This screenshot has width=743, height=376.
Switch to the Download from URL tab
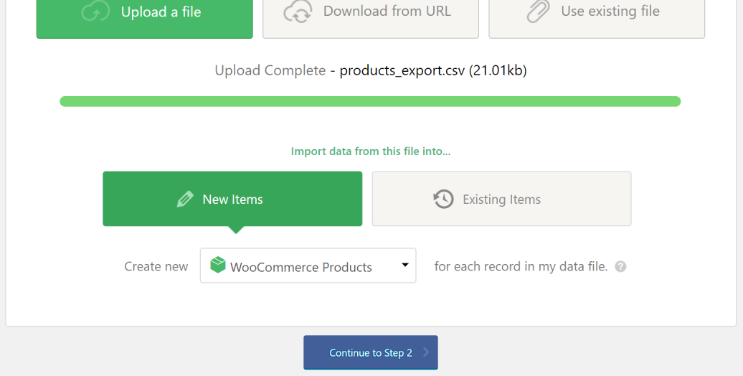coord(371,13)
